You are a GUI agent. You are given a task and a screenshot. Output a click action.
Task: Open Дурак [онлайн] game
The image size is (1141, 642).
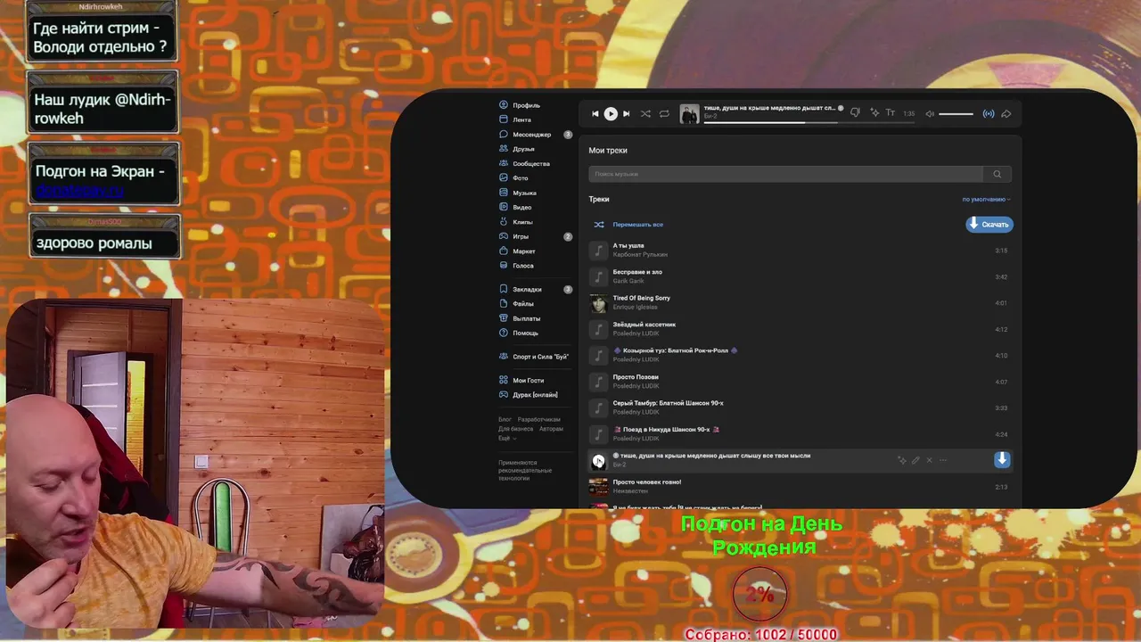[529, 395]
